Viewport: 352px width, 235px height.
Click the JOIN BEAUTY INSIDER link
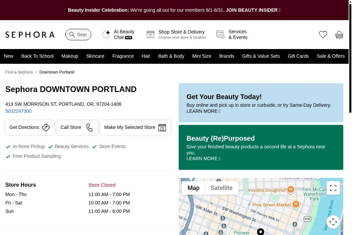[253, 10]
